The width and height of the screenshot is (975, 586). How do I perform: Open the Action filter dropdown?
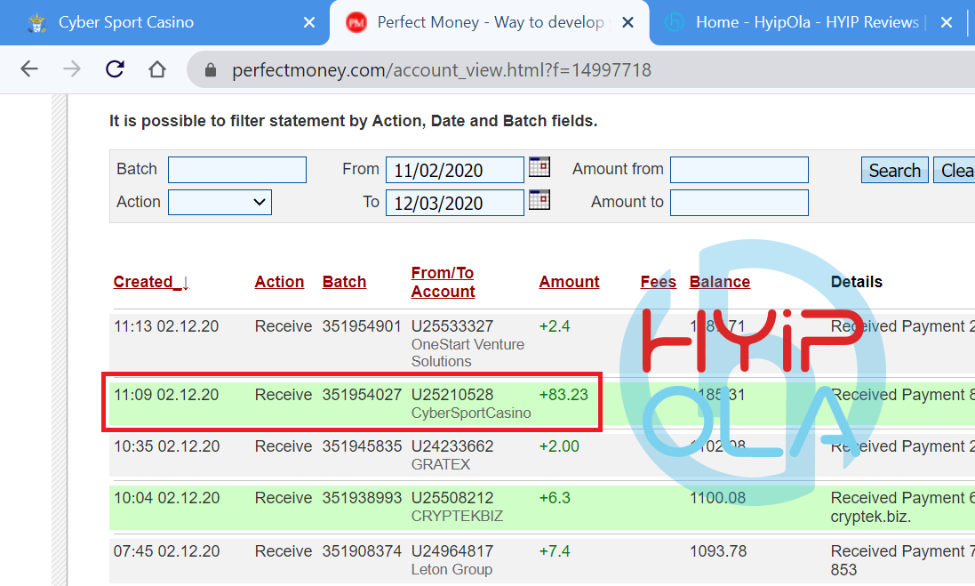[220, 202]
